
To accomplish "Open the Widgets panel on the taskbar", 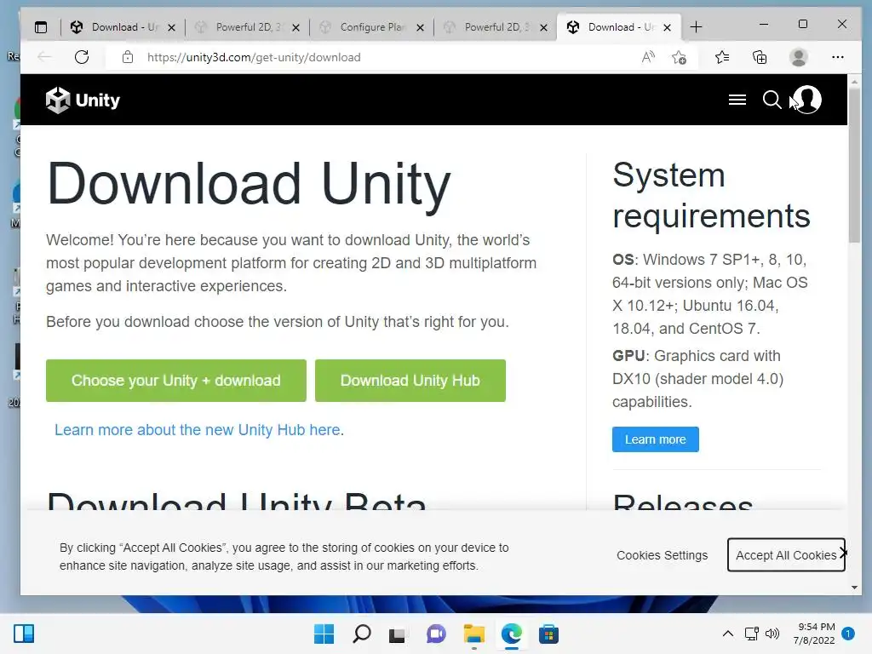I will pos(24,634).
